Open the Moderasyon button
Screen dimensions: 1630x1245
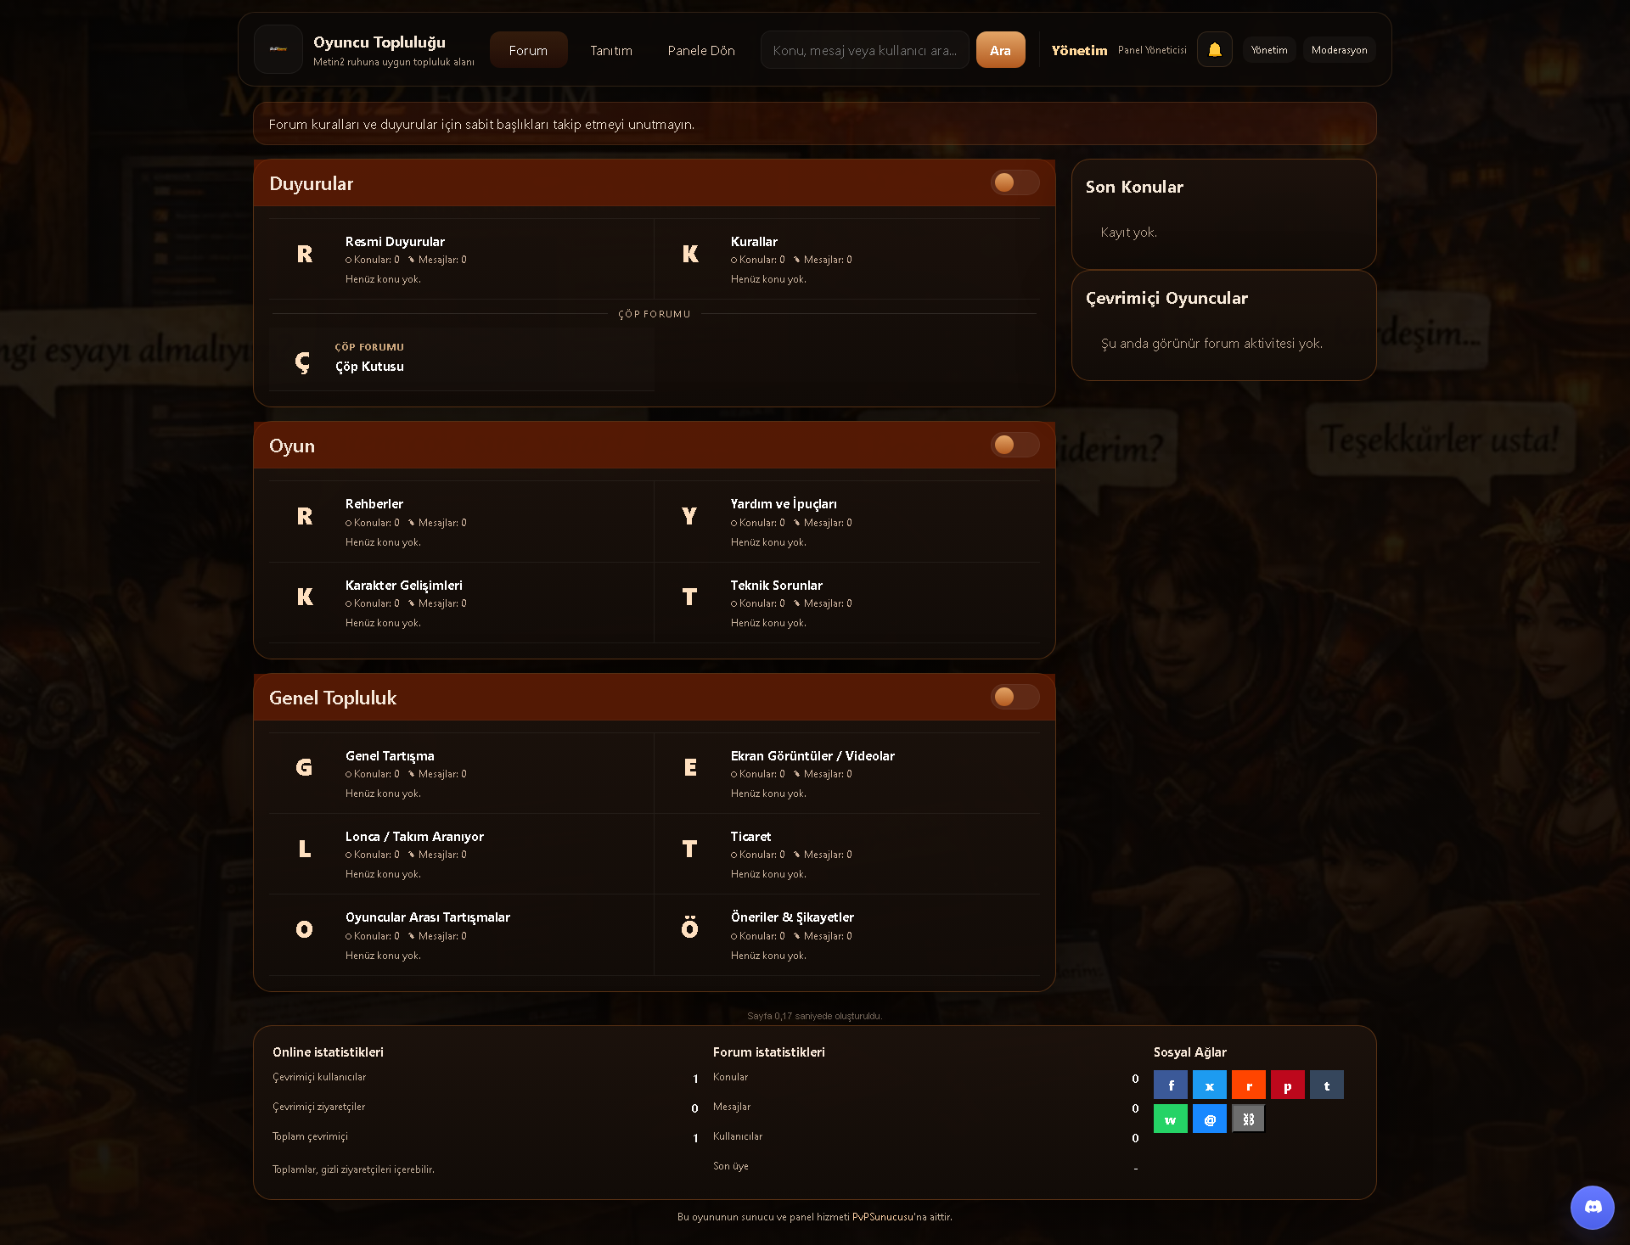[1339, 50]
